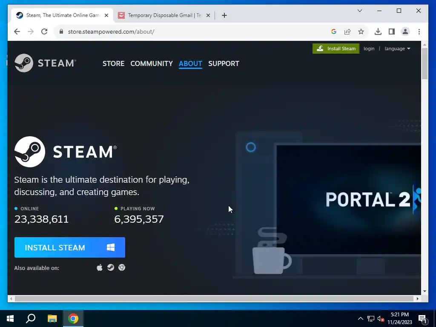
Task: Open a new tab with plus button
Action: (x=224, y=15)
